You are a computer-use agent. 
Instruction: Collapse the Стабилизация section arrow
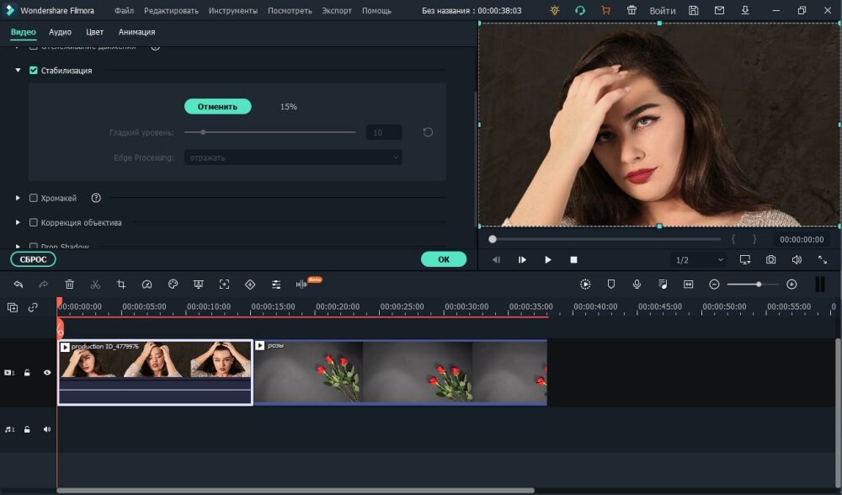coord(18,71)
